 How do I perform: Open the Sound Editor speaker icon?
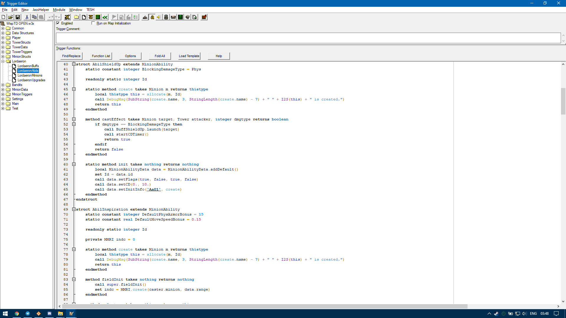pyautogui.click(x=159, y=17)
